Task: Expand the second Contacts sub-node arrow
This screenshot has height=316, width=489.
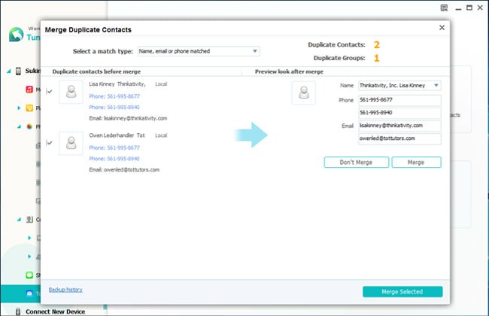Action: point(29,257)
